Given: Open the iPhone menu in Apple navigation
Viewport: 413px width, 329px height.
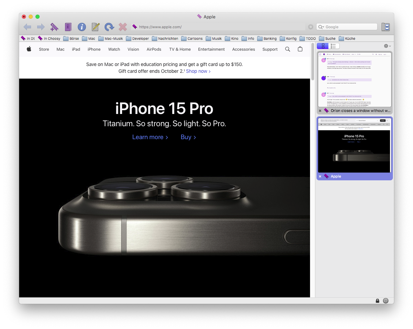Looking at the screenshot, I should pos(94,49).
